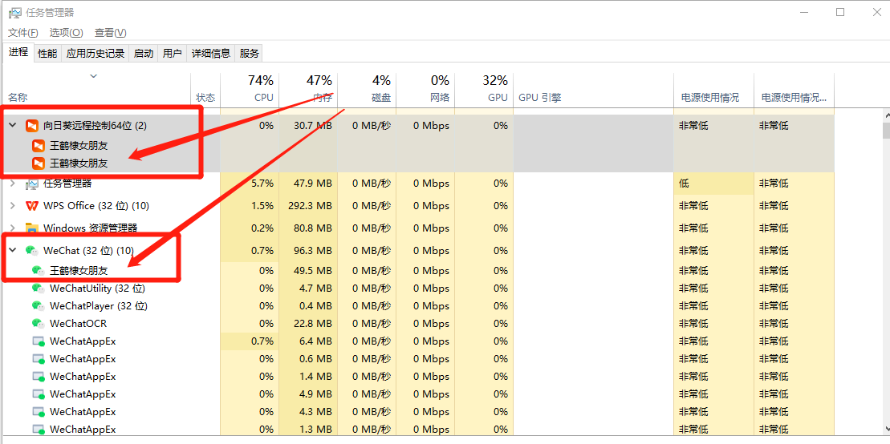Screen dimensions: 890x444
Task: Maximize the Task Manager window
Action: pyautogui.click(x=840, y=12)
